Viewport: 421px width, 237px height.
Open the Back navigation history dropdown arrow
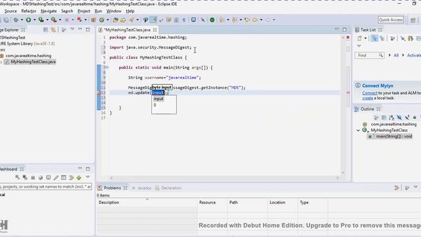click(x=261, y=20)
